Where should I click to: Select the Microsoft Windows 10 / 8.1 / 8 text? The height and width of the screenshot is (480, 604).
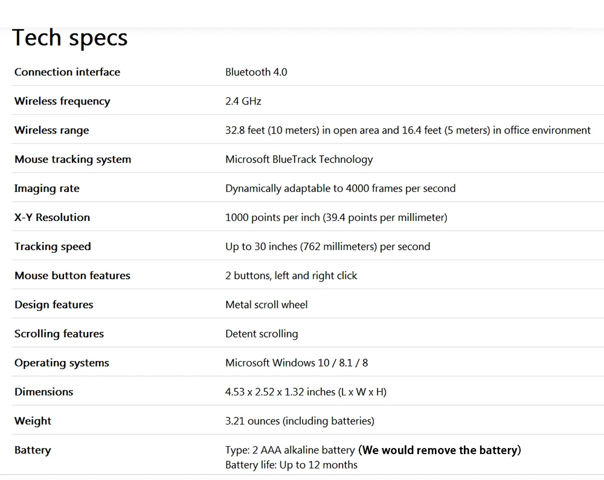click(x=297, y=363)
